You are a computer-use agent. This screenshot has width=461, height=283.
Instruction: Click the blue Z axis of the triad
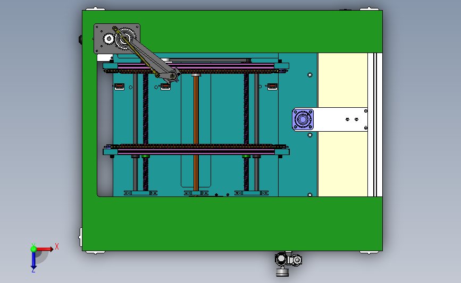click(x=33, y=260)
